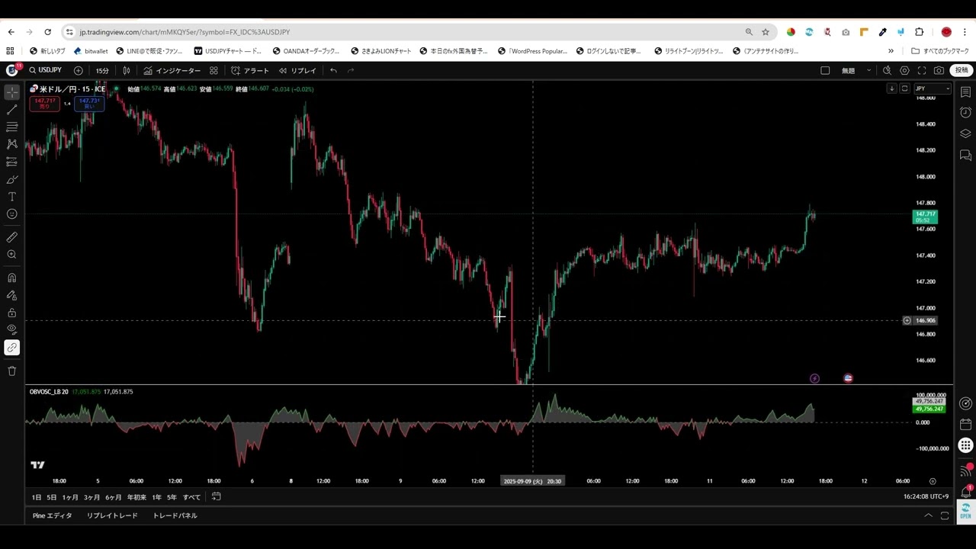Open the 15分 timeframe selector

(x=102, y=70)
